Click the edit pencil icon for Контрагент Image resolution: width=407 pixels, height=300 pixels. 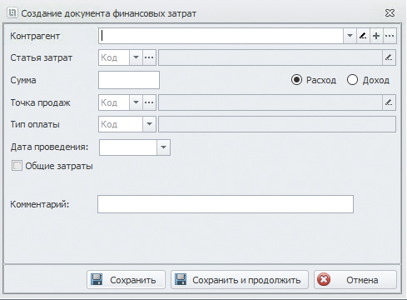[x=363, y=36]
